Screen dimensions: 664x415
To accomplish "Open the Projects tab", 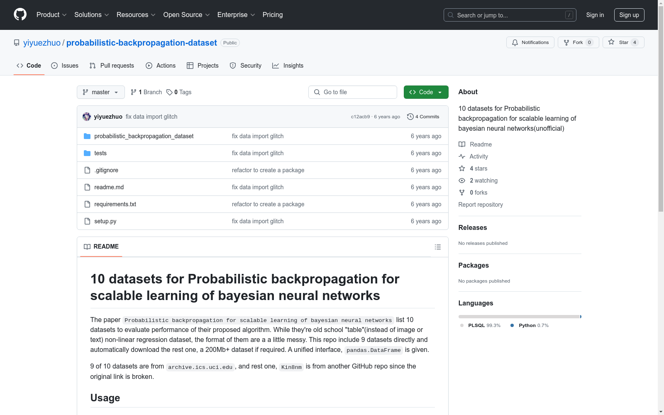I will [x=203, y=66].
